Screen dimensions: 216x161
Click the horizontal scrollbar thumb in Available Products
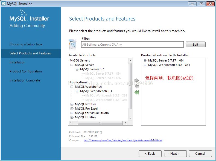coord(100,123)
